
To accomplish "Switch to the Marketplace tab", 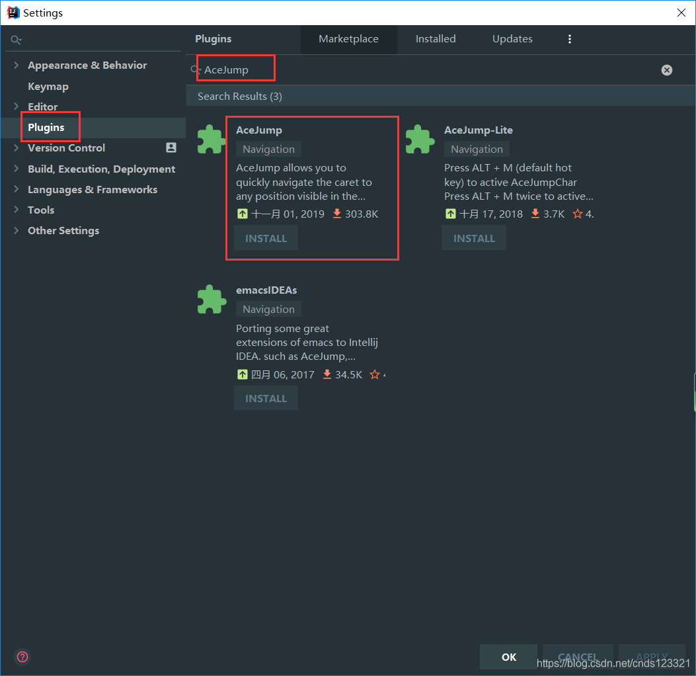I will [348, 39].
